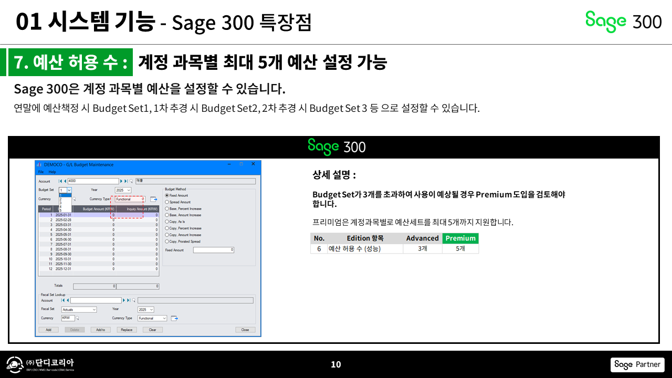The width and height of the screenshot is (672, 378).
Task: Click the Sage 300 logo in slide header
Action: [x=624, y=21]
